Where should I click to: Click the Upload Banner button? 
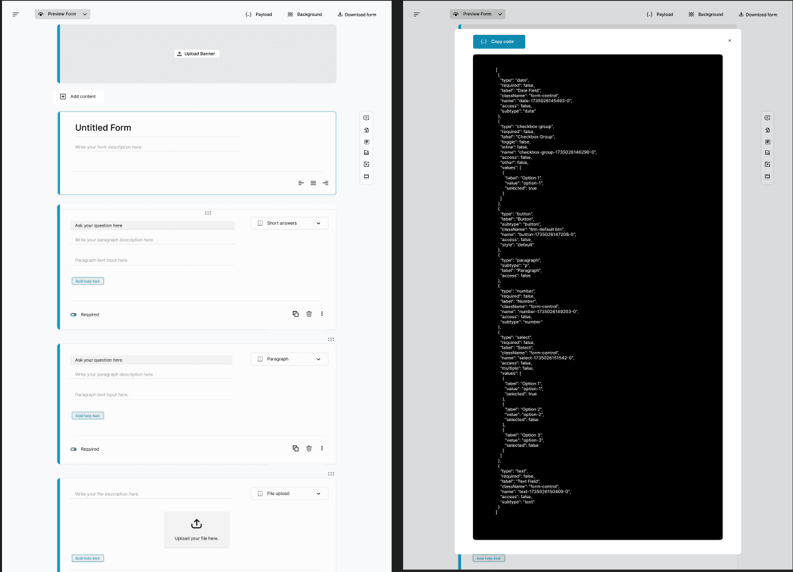(x=196, y=53)
